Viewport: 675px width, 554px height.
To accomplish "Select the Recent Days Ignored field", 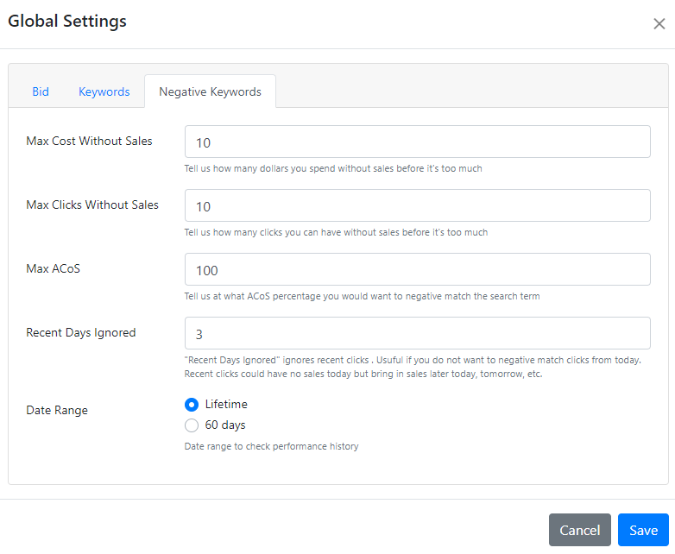I will 417,334.
